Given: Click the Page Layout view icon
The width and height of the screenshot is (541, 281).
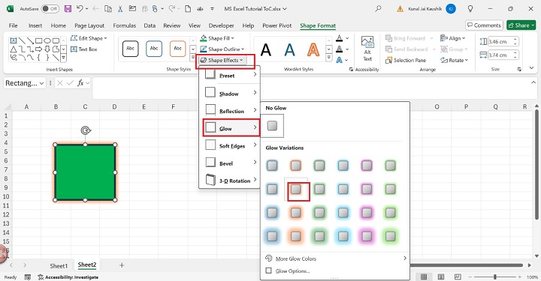Looking at the screenshot, I should coord(440,277).
